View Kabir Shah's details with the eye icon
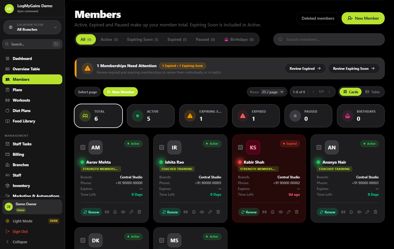Screen dimensions: 394x249 [281, 212]
